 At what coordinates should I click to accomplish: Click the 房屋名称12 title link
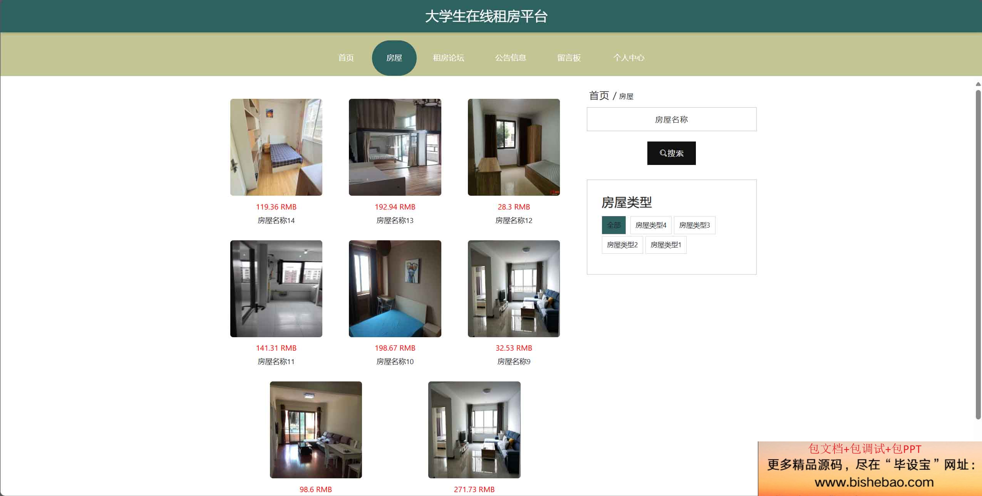point(514,220)
